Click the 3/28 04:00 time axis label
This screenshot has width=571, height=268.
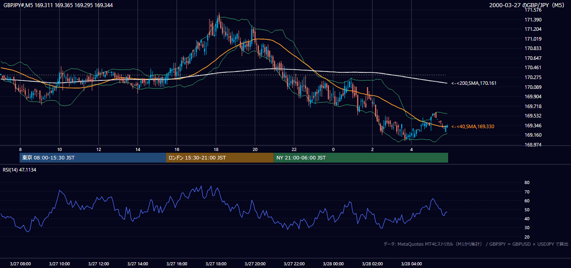click(x=411, y=264)
